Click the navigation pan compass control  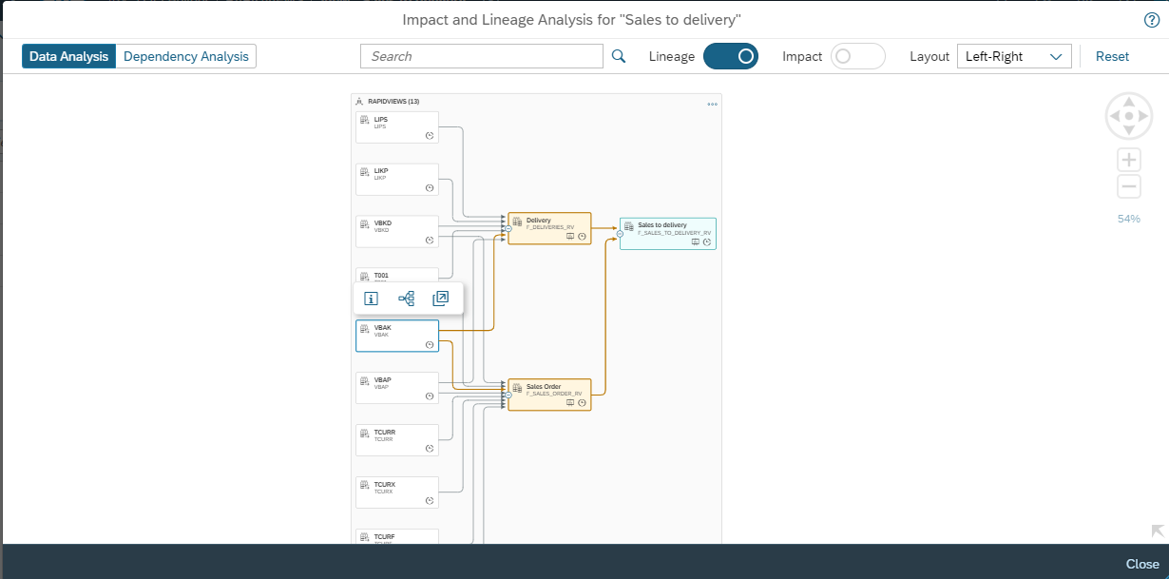(1129, 116)
